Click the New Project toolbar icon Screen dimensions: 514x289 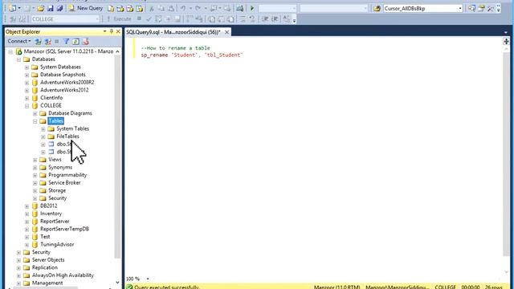(13, 8)
